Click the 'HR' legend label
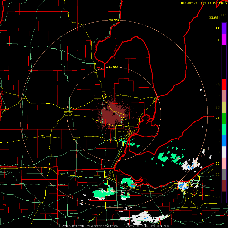Screen dimensions: 228x228 [x=217, y=119]
